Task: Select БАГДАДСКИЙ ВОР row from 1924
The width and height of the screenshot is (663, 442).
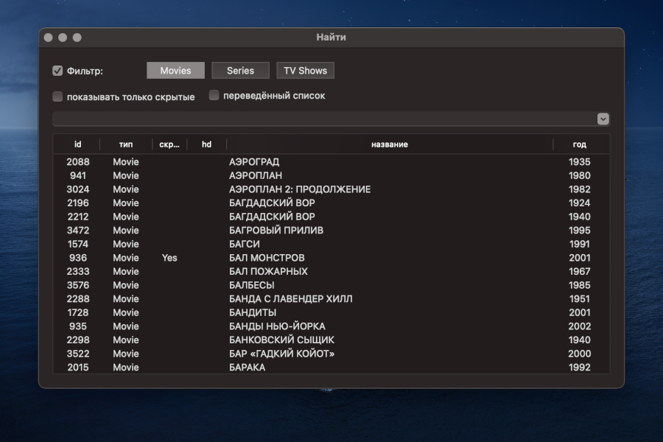Action: pyautogui.click(x=331, y=203)
